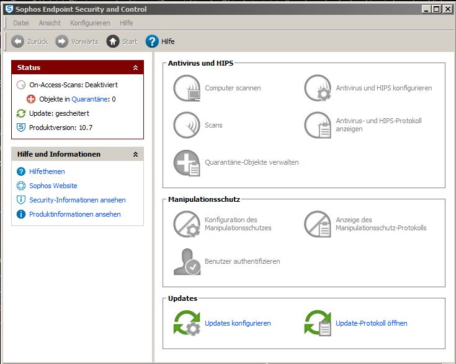The width and height of the screenshot is (456, 364).
Task: Open Hilfethemen link
Action: [x=47, y=171]
